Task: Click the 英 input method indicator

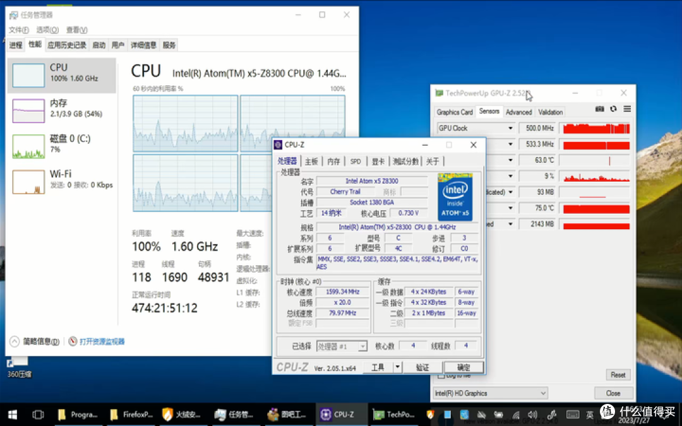Action: click(589, 415)
